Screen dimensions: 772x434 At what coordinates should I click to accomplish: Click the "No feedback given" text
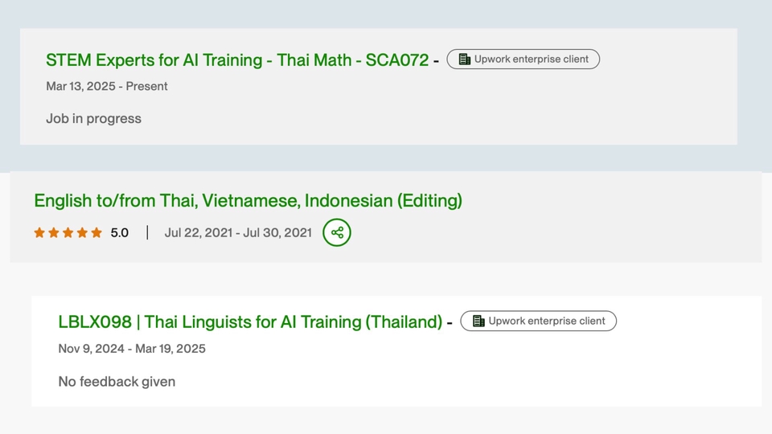[117, 382]
